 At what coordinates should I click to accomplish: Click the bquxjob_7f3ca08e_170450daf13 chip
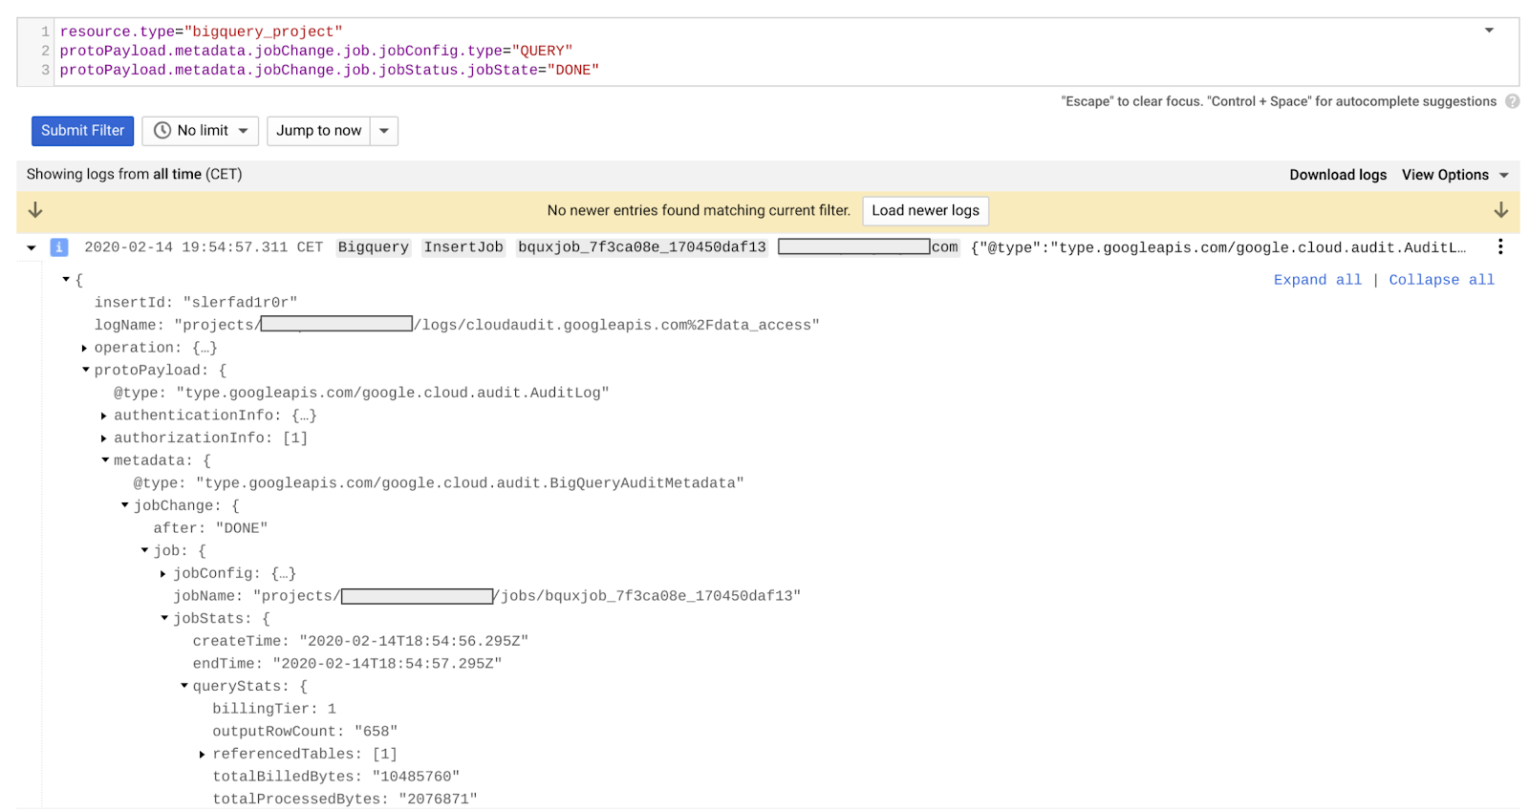tap(642, 247)
